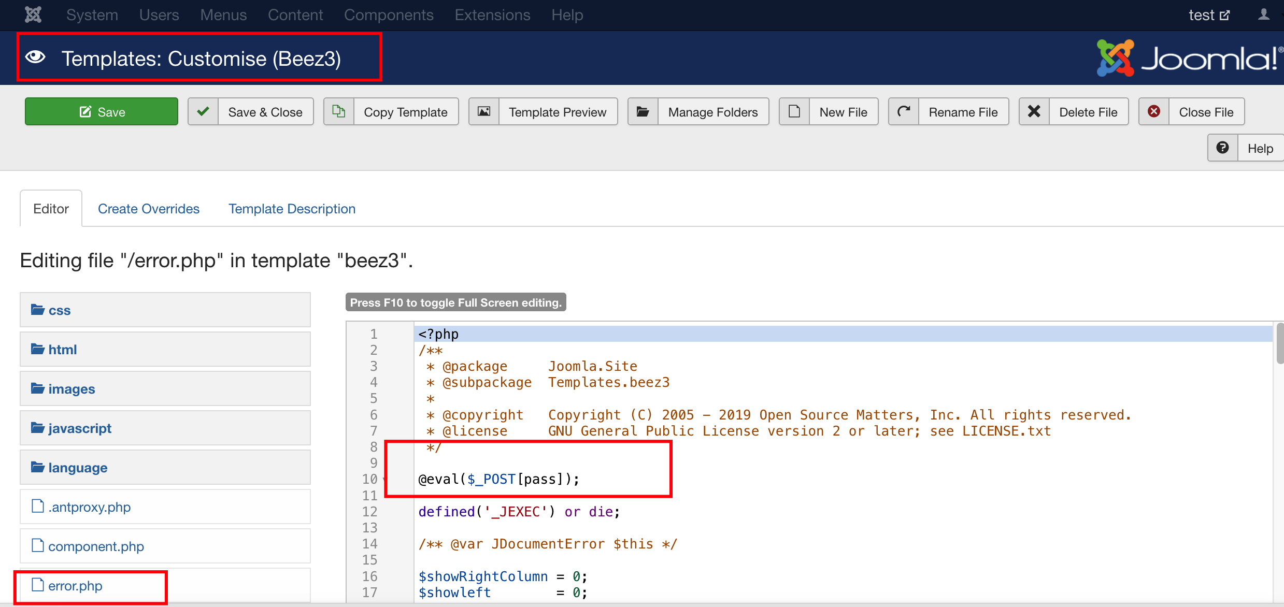Screen dimensions: 1284x607
Task: Click the Help toolbar label
Action: [x=1260, y=148]
